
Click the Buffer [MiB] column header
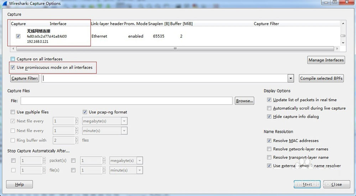point(182,24)
